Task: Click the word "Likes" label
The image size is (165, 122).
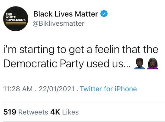Action: pyautogui.click(x=70, y=112)
